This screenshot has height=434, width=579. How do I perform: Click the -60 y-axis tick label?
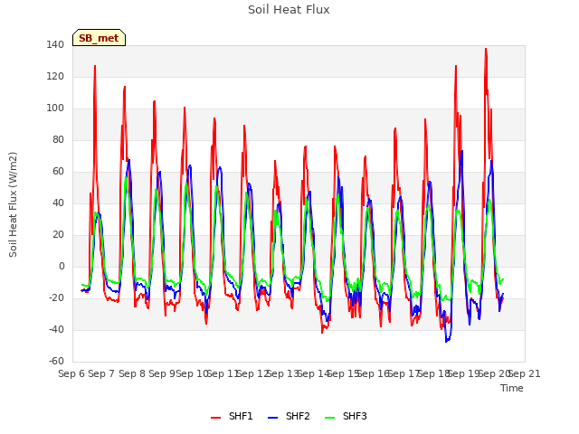[56, 362]
